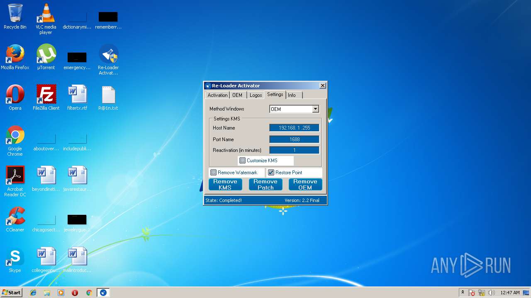The width and height of the screenshot is (531, 298).
Task: Click the Host Name field 192.168.1.255
Action: tap(294, 128)
